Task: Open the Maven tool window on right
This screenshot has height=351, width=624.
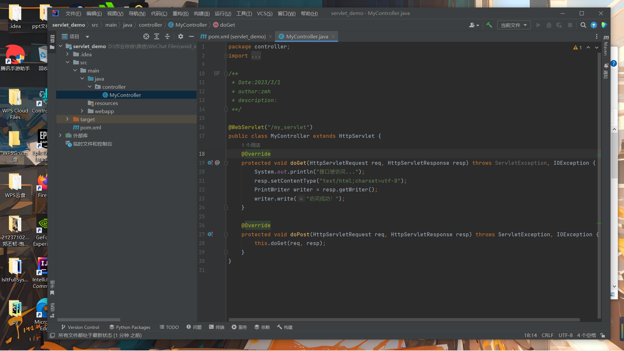Action: click(x=606, y=45)
